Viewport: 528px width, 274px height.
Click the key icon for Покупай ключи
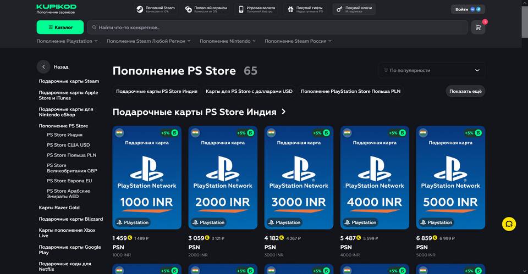click(x=339, y=9)
